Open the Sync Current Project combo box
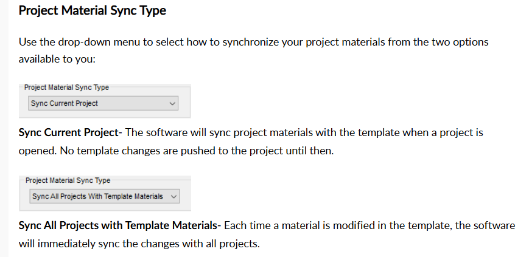Viewport: 529px width, 257px height. (x=103, y=103)
